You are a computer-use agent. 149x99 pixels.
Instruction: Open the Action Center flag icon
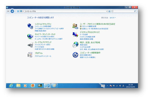click(111, 86)
